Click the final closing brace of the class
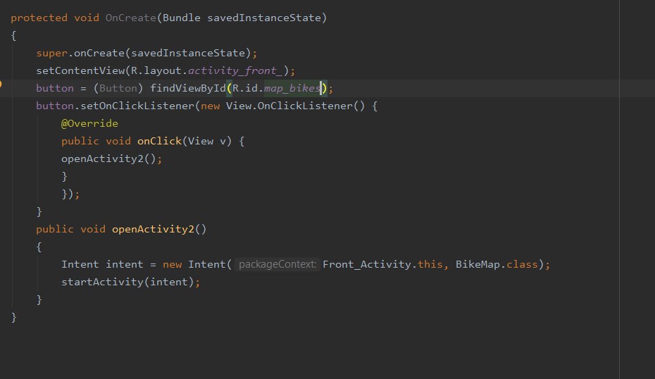 [14, 318]
